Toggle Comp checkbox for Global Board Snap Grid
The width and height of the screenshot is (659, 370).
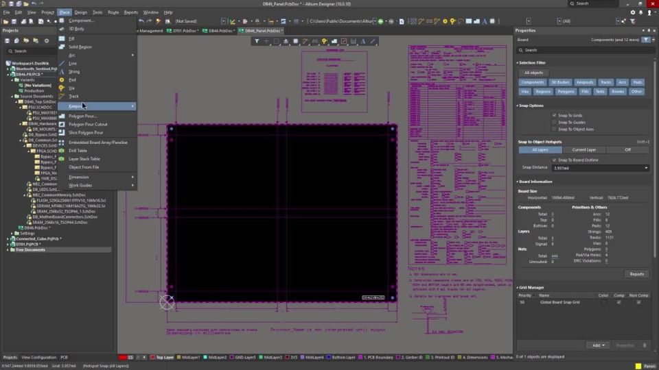(618, 302)
